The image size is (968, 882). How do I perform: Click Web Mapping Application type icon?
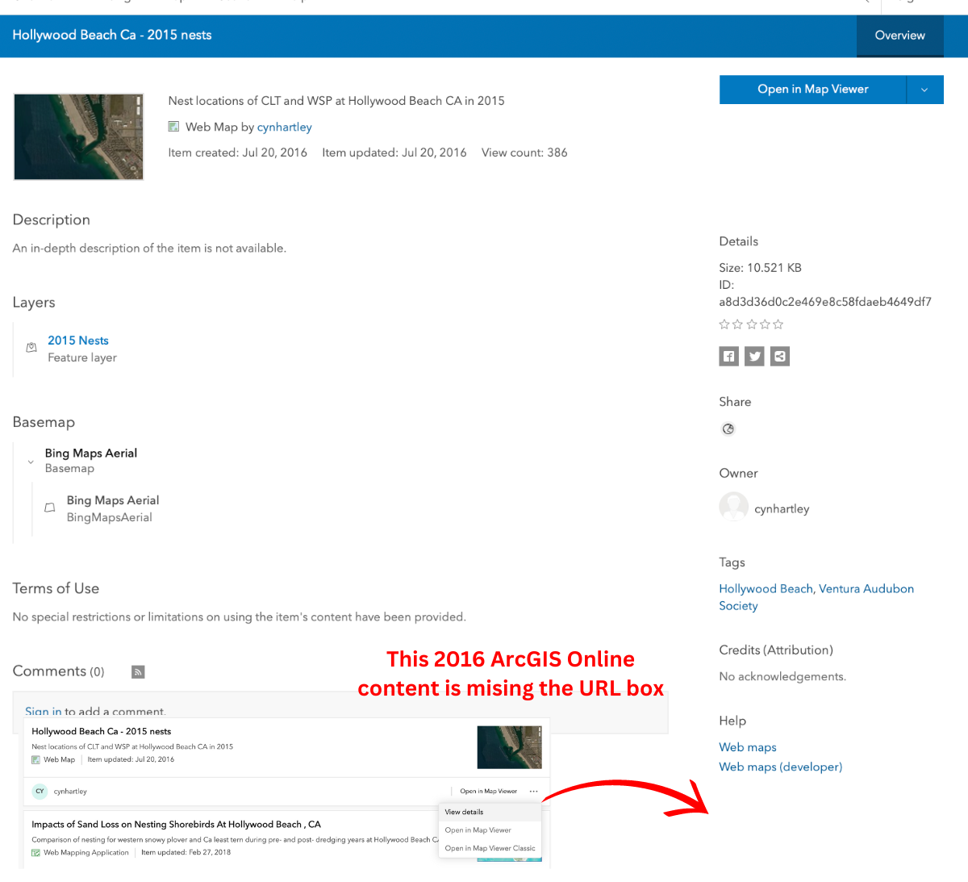pyautogui.click(x=35, y=852)
